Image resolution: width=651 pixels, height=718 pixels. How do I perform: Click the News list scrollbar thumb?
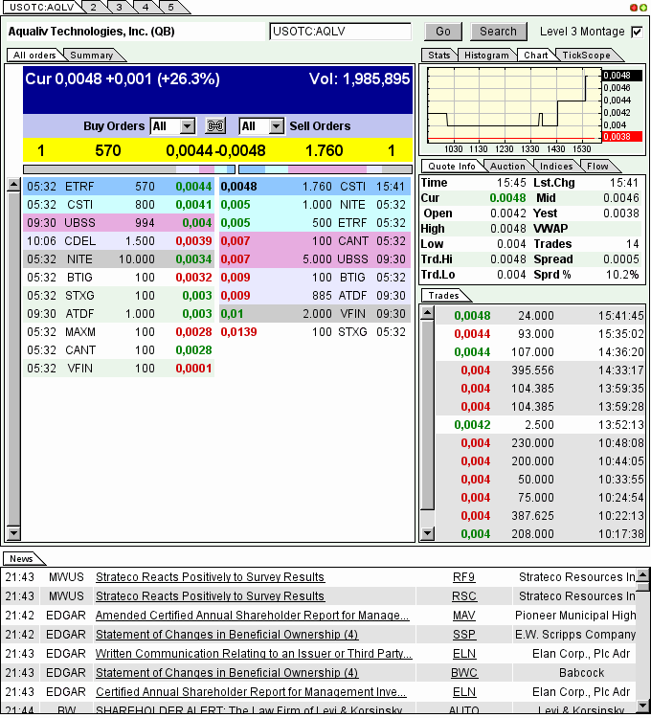click(x=643, y=586)
